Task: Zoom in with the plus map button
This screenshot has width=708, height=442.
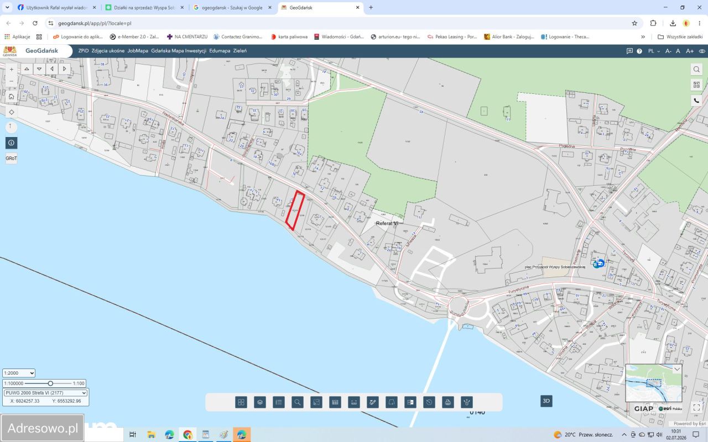Action: click(12, 70)
